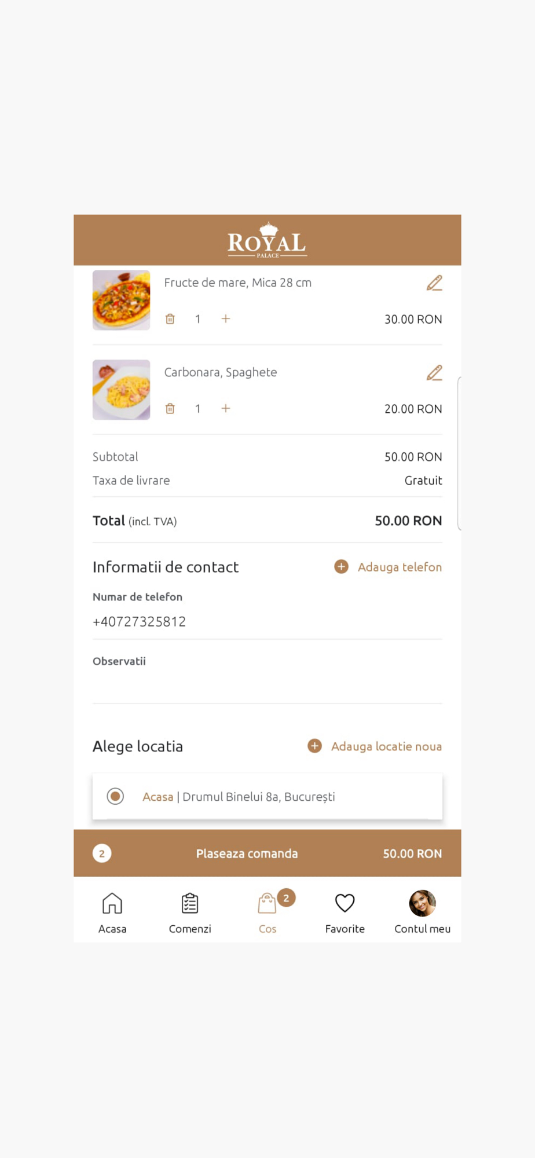Delete Fructe de mare from cart
Viewport: 535px width, 1158px height.
[170, 319]
